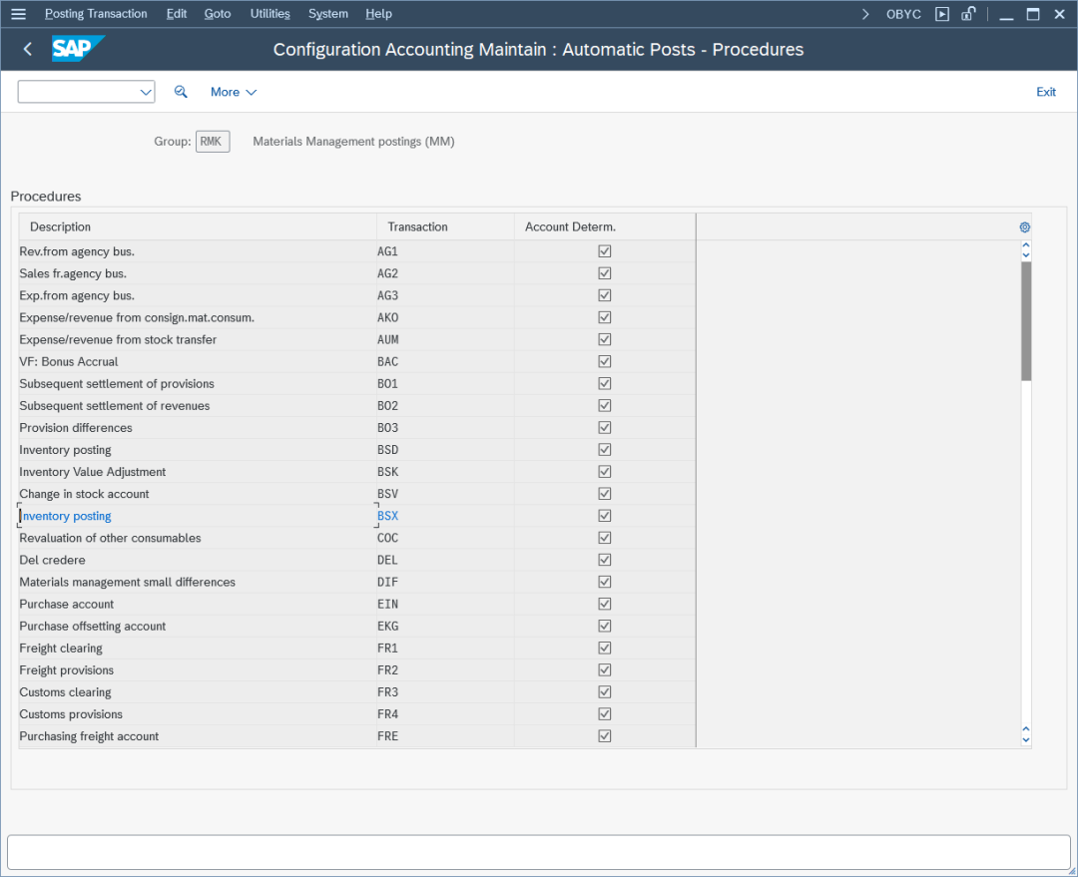Click the play session icon near OBYC
Screen dimensions: 1078x877
pyautogui.click(x=942, y=14)
